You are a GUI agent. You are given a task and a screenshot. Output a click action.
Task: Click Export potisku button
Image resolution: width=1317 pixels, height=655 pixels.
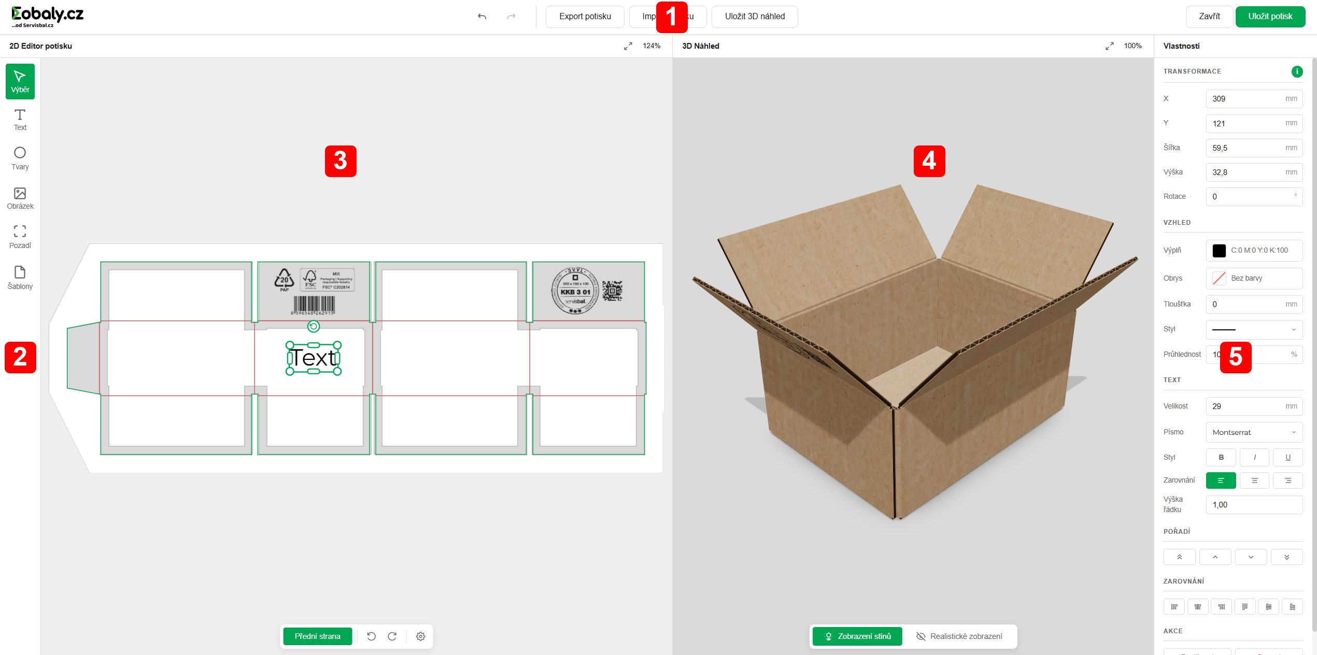[585, 17]
